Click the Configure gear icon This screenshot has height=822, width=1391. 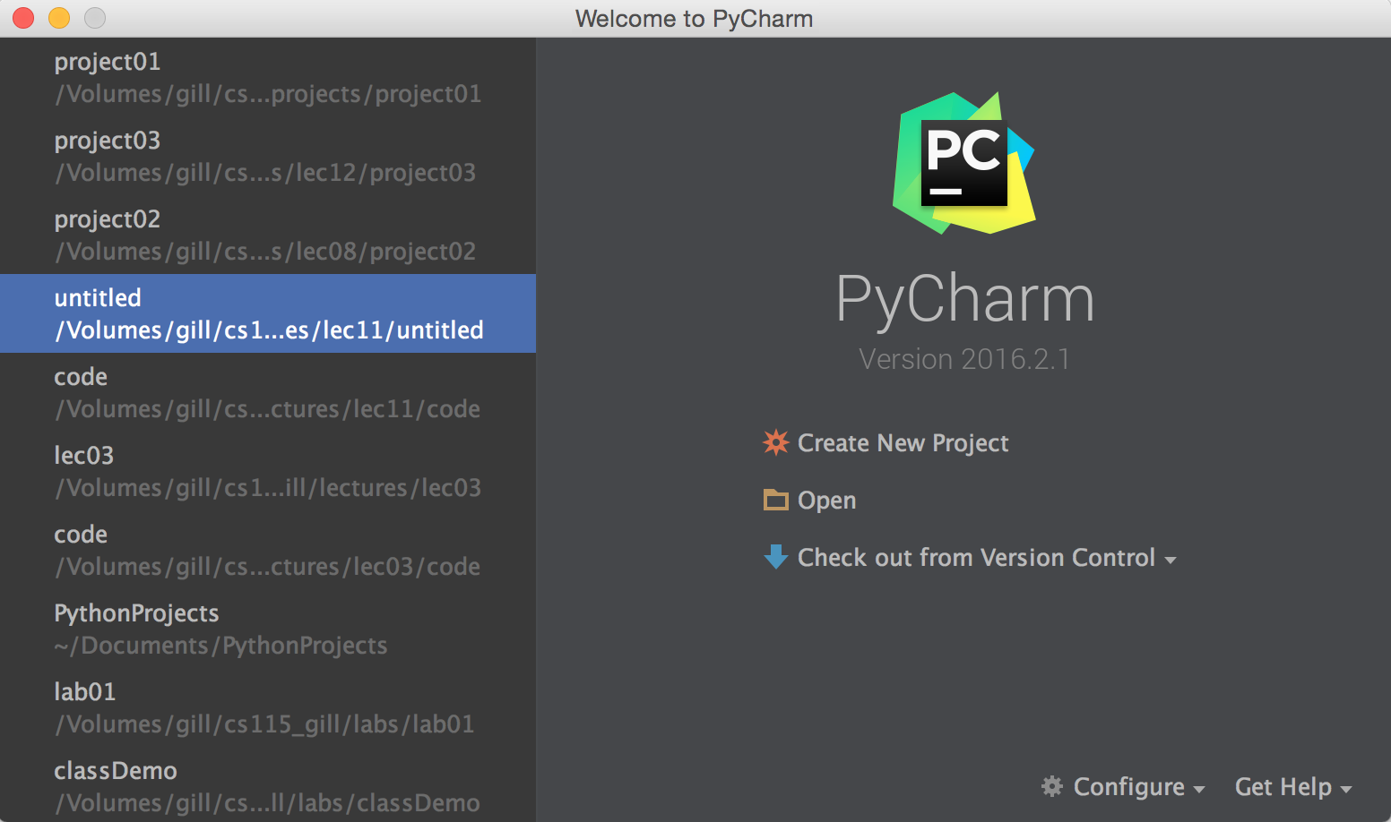pyautogui.click(x=1051, y=786)
